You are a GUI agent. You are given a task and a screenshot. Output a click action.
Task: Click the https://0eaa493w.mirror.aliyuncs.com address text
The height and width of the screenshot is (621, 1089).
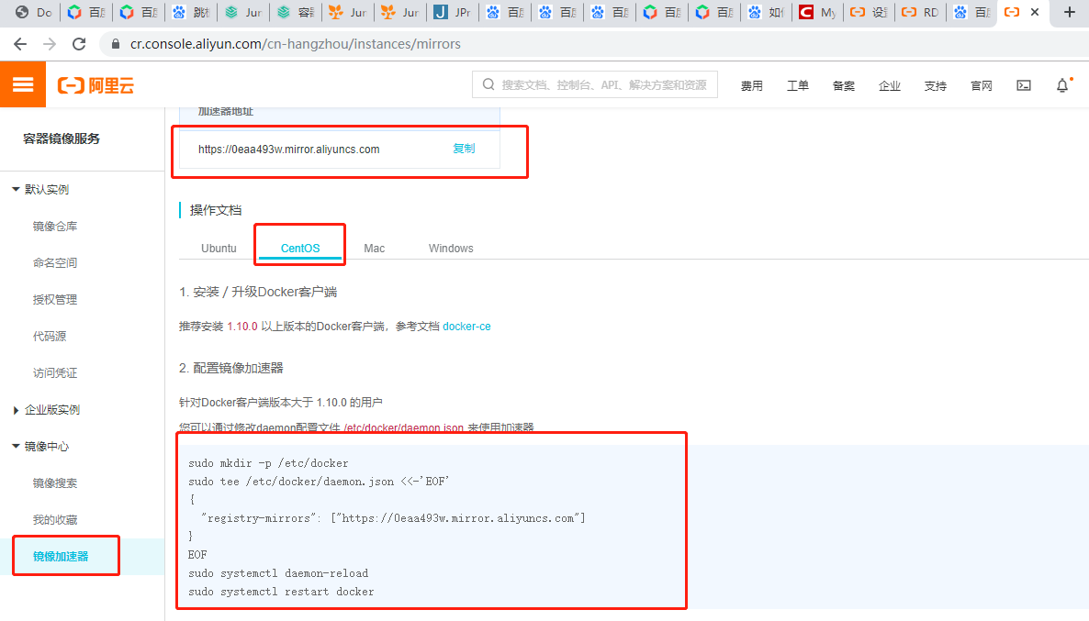(x=289, y=150)
